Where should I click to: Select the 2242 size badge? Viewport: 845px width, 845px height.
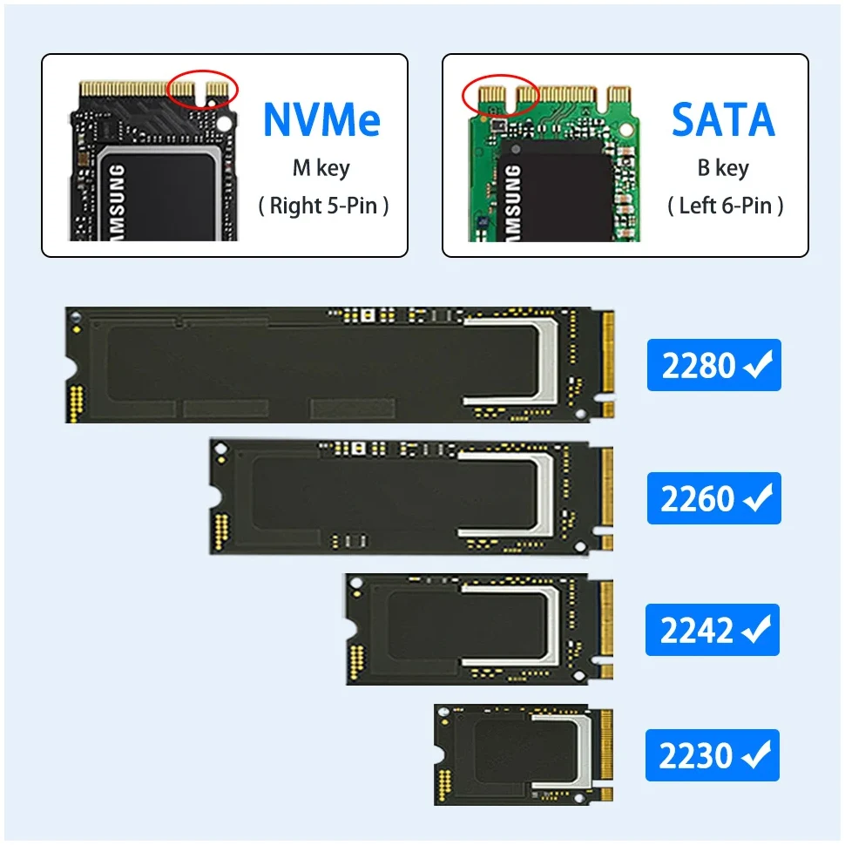(x=713, y=630)
